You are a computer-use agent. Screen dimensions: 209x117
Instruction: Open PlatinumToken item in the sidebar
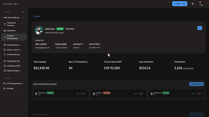[x=14, y=71]
